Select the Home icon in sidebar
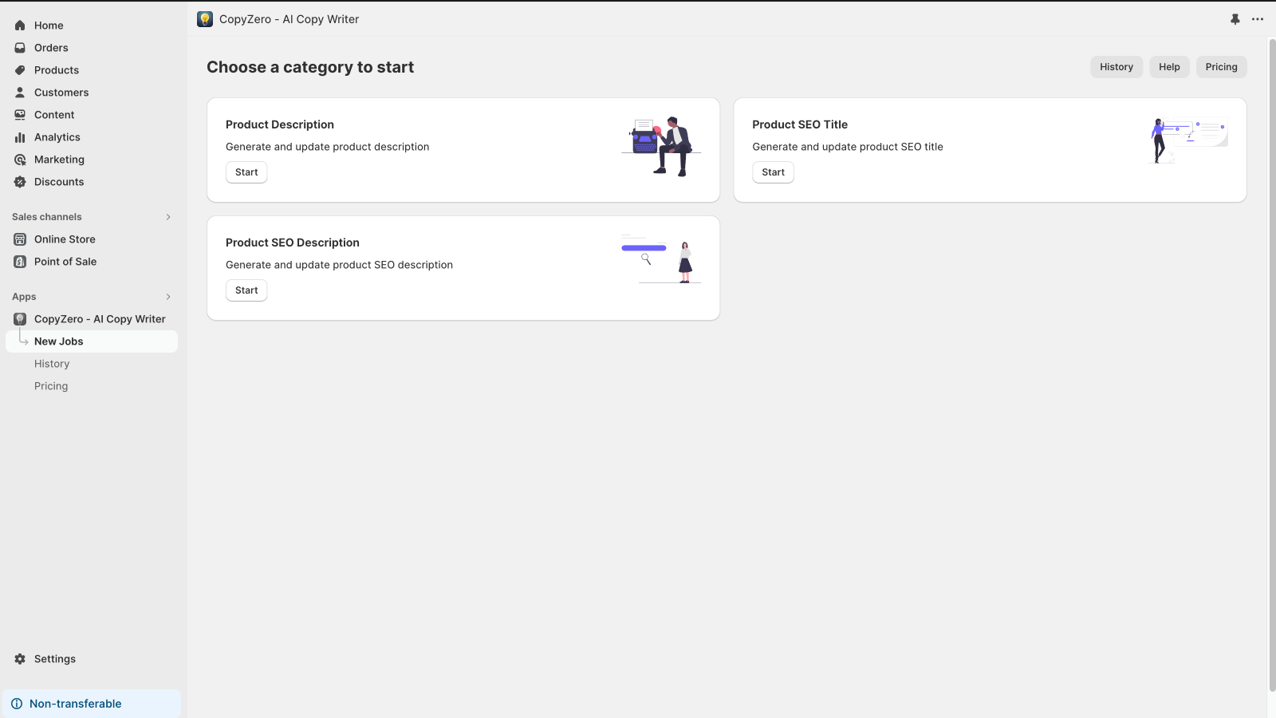 19,25
